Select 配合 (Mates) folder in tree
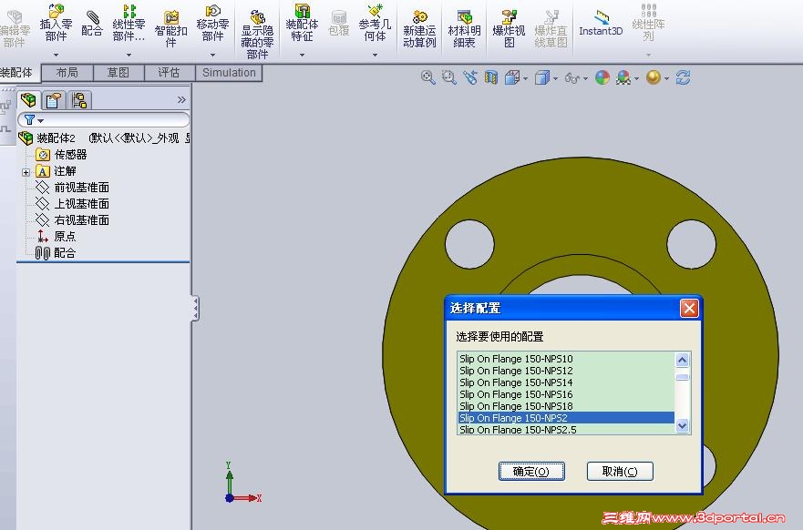803x530 pixels. coord(56,253)
